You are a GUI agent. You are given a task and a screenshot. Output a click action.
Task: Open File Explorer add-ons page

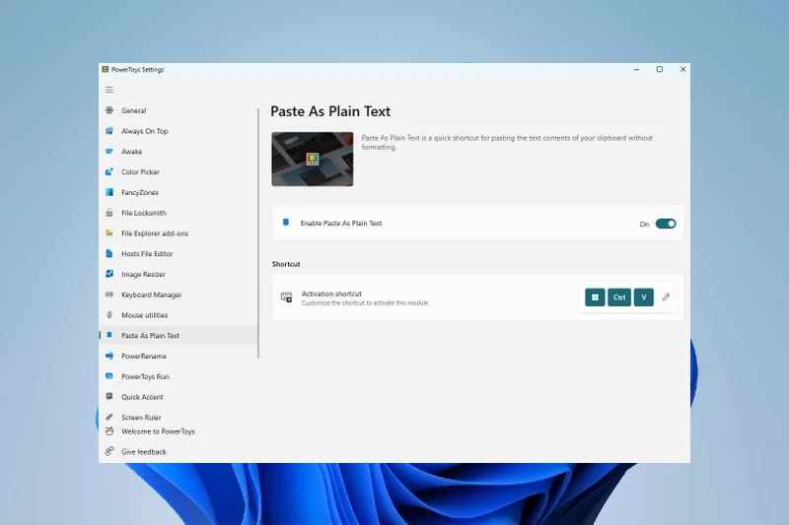point(179,233)
